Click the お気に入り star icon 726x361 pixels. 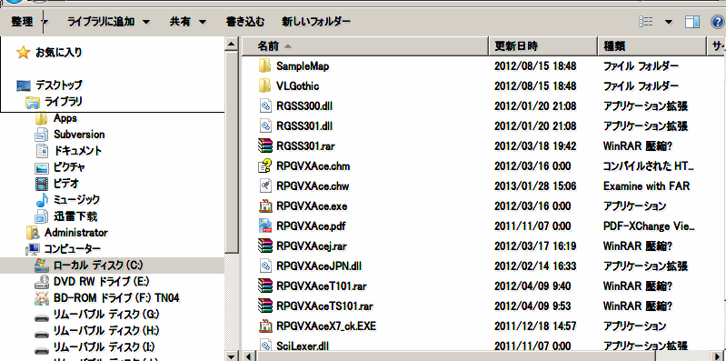[x=23, y=53]
